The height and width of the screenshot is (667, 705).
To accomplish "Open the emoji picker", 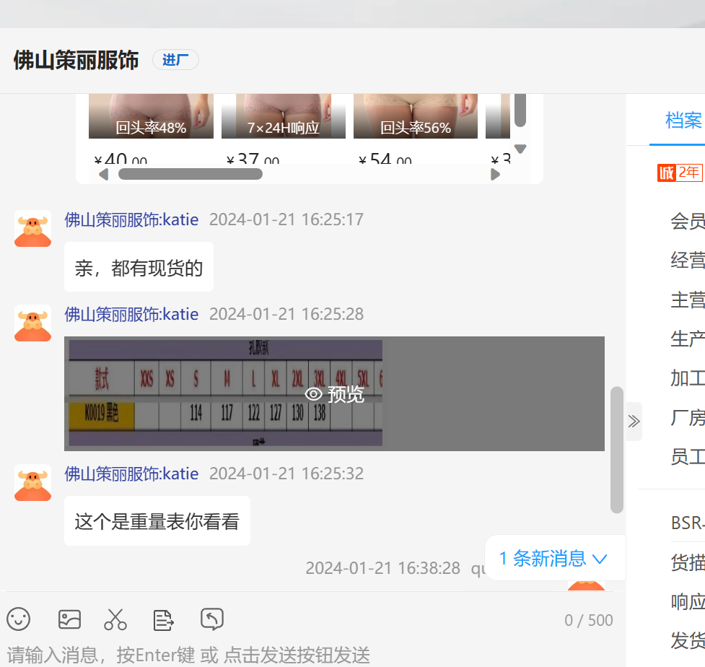I will click(19, 619).
